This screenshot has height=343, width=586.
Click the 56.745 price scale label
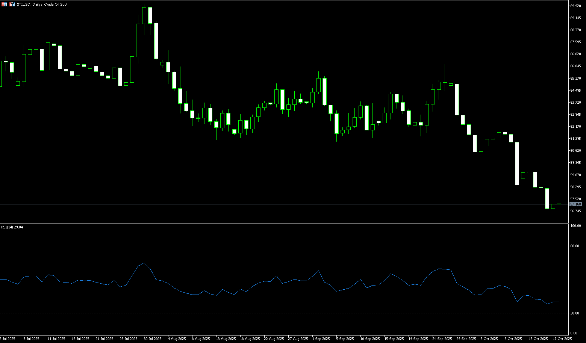pos(575,211)
